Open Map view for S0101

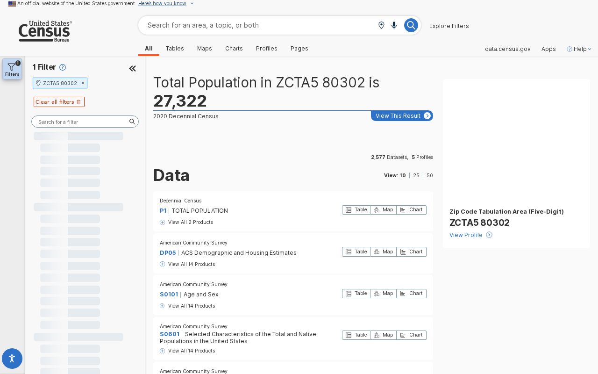[383, 294]
